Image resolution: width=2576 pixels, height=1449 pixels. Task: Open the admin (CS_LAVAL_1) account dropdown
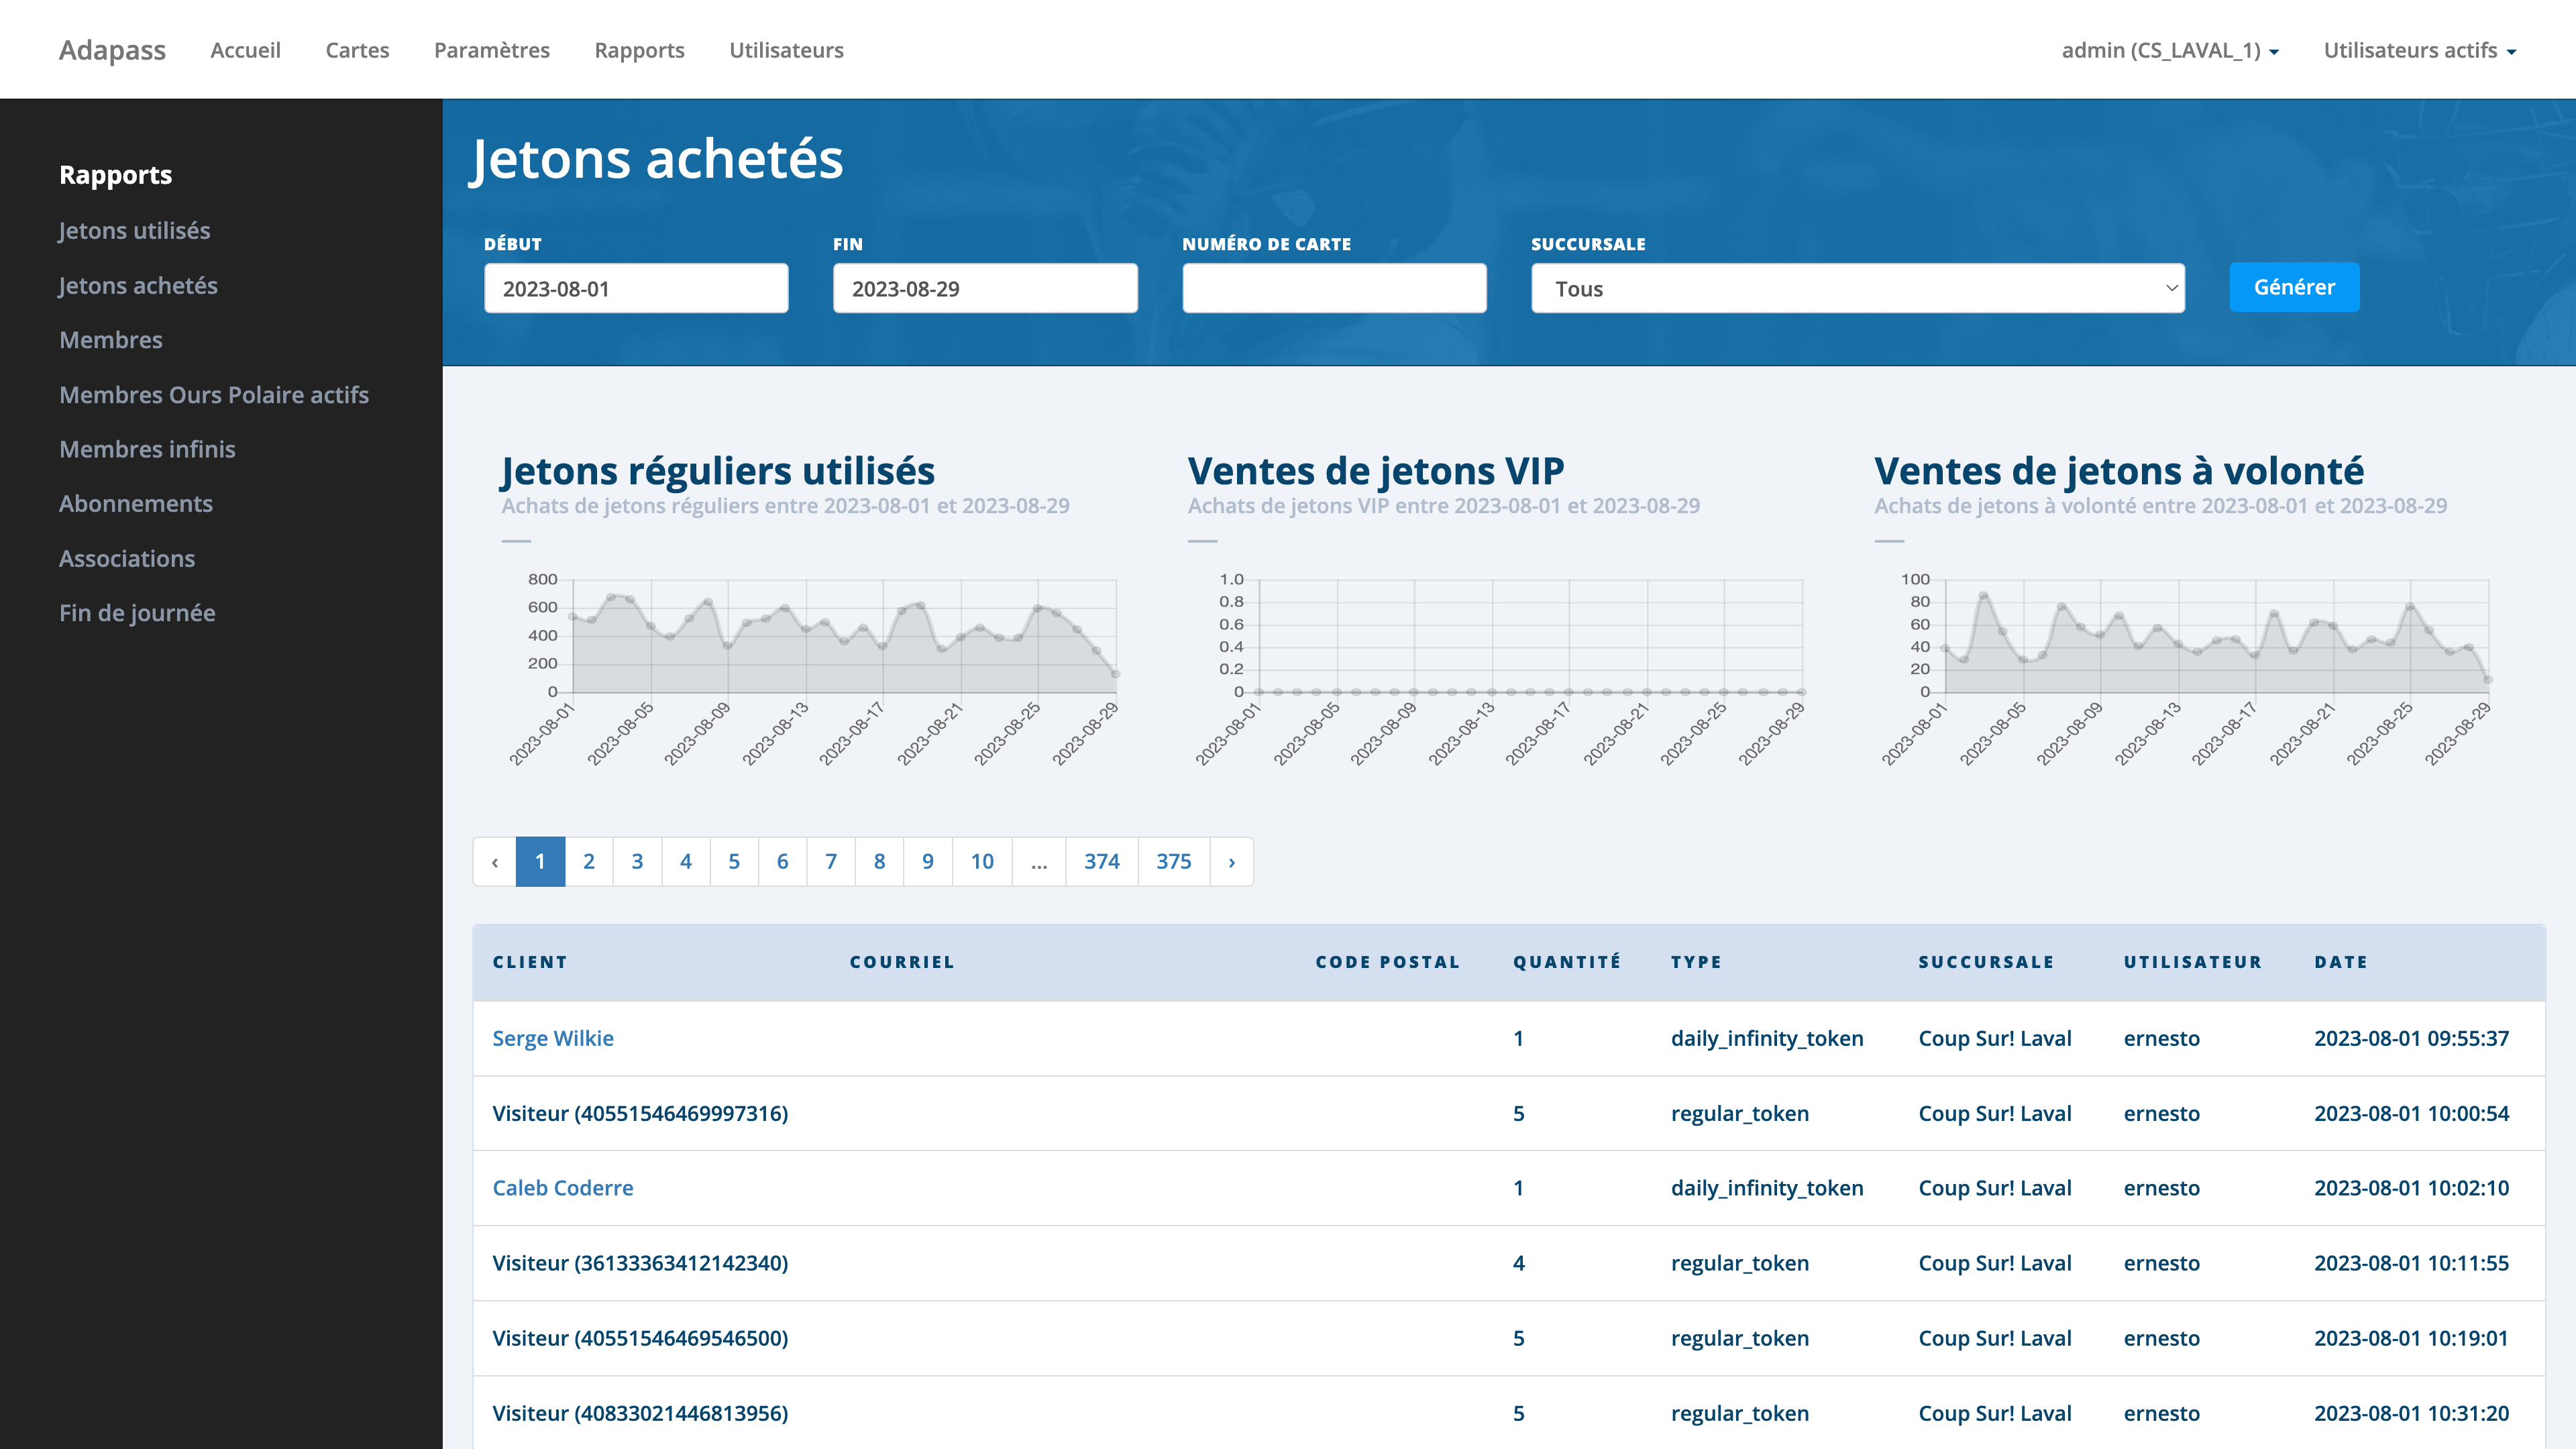click(x=2169, y=50)
